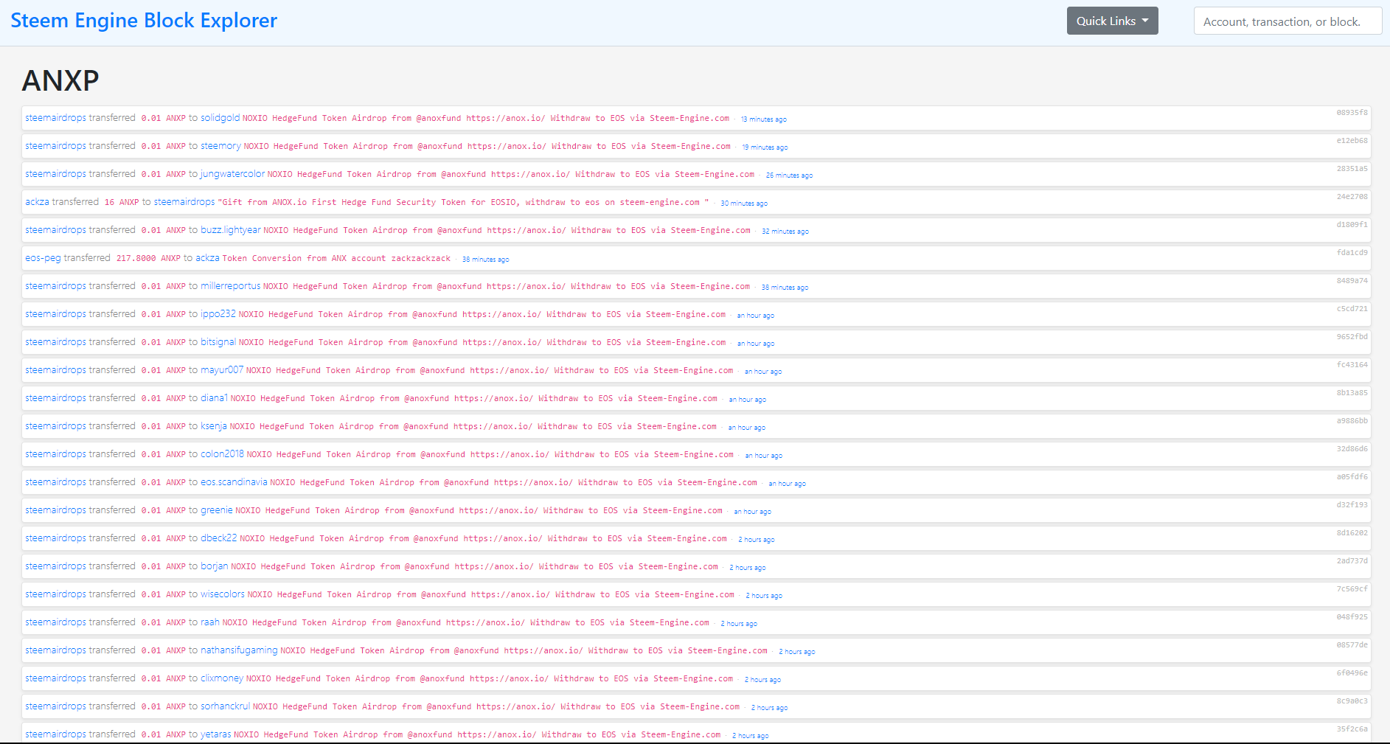Click the steemory account link

tap(220, 146)
